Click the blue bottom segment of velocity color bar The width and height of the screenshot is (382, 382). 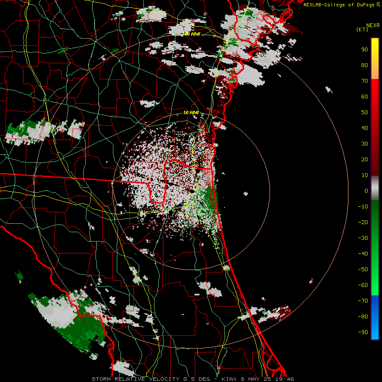click(x=375, y=317)
